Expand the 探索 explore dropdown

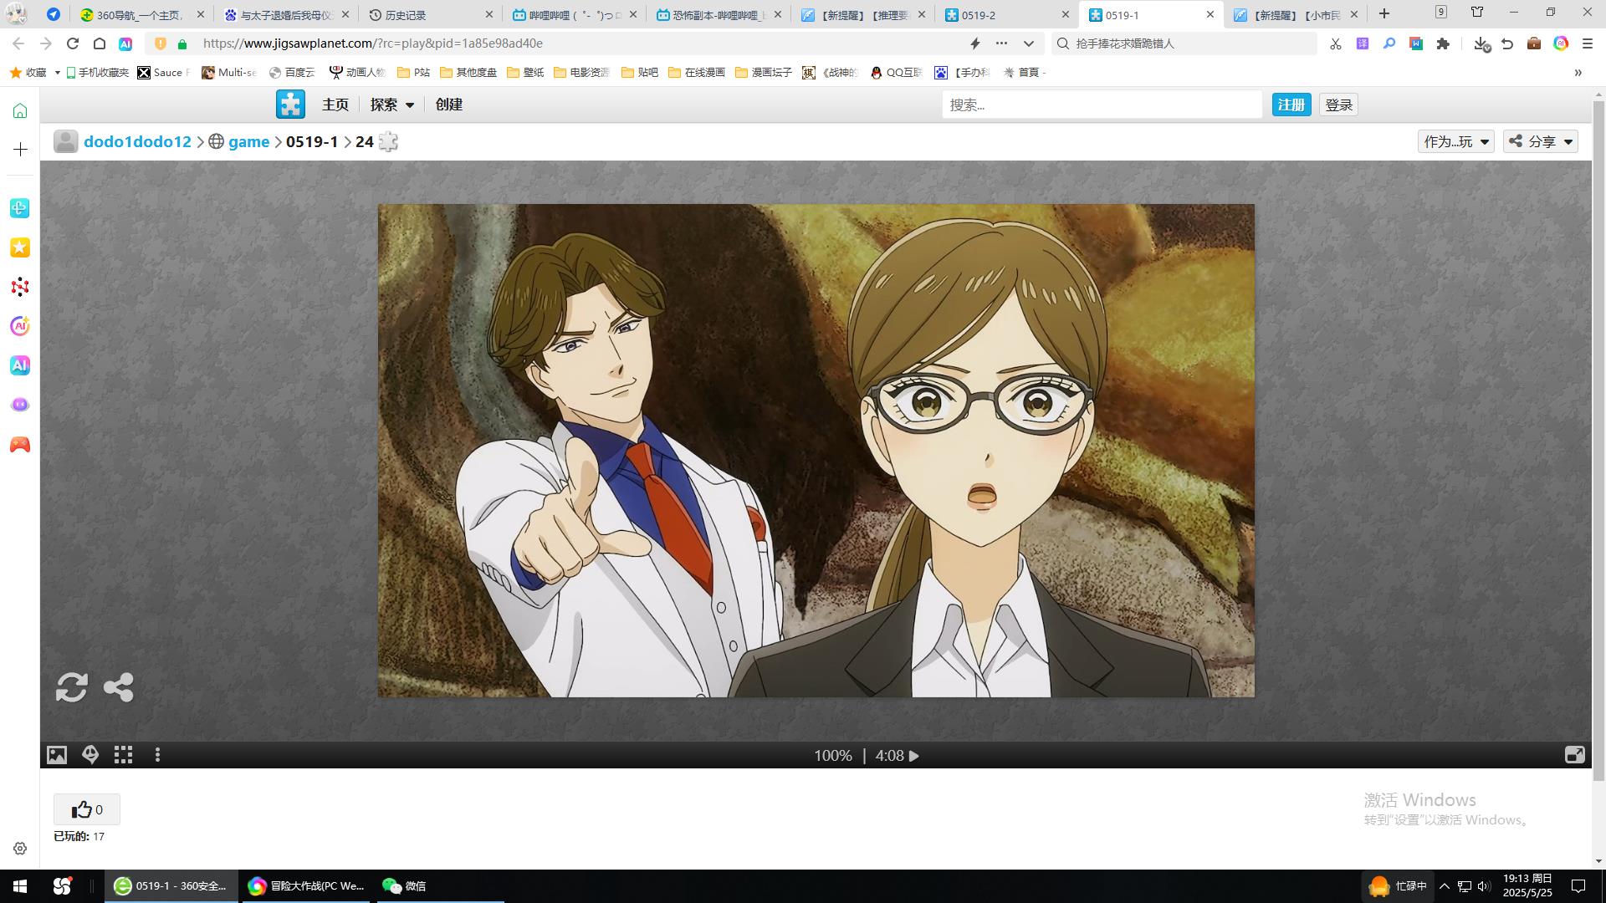392,105
